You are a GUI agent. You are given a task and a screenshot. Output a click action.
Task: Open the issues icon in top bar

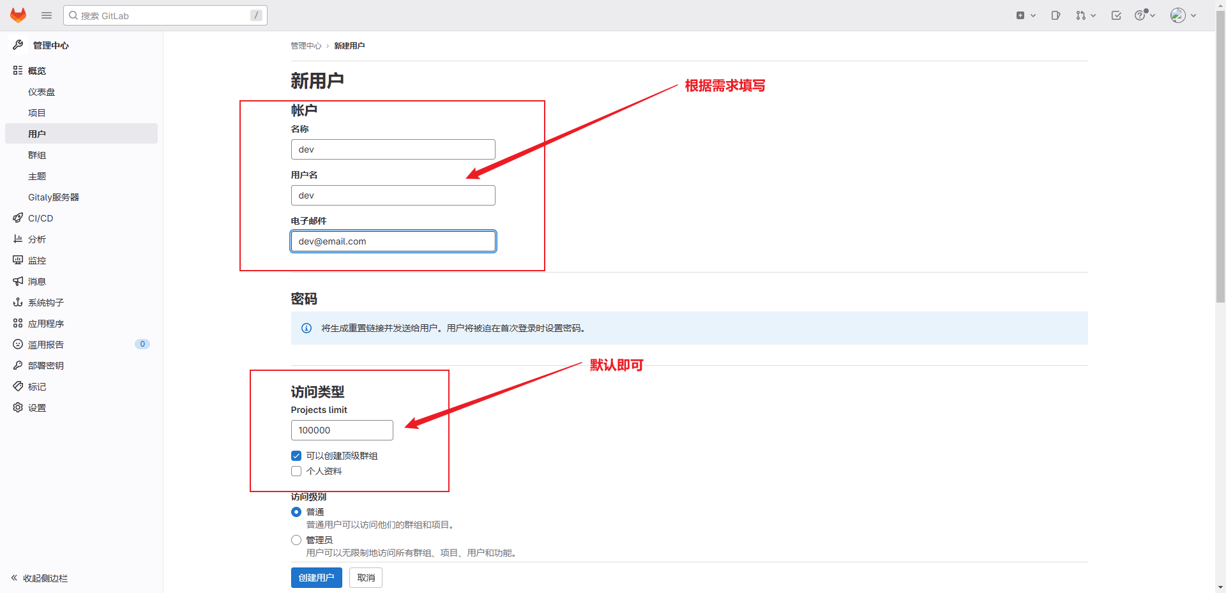pos(1056,15)
